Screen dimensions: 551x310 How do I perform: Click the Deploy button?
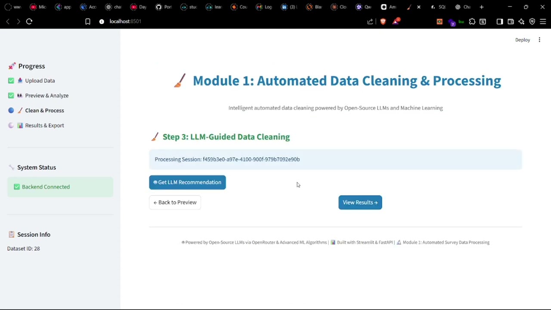[523, 40]
